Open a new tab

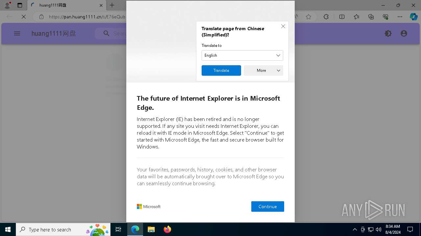pos(112,5)
